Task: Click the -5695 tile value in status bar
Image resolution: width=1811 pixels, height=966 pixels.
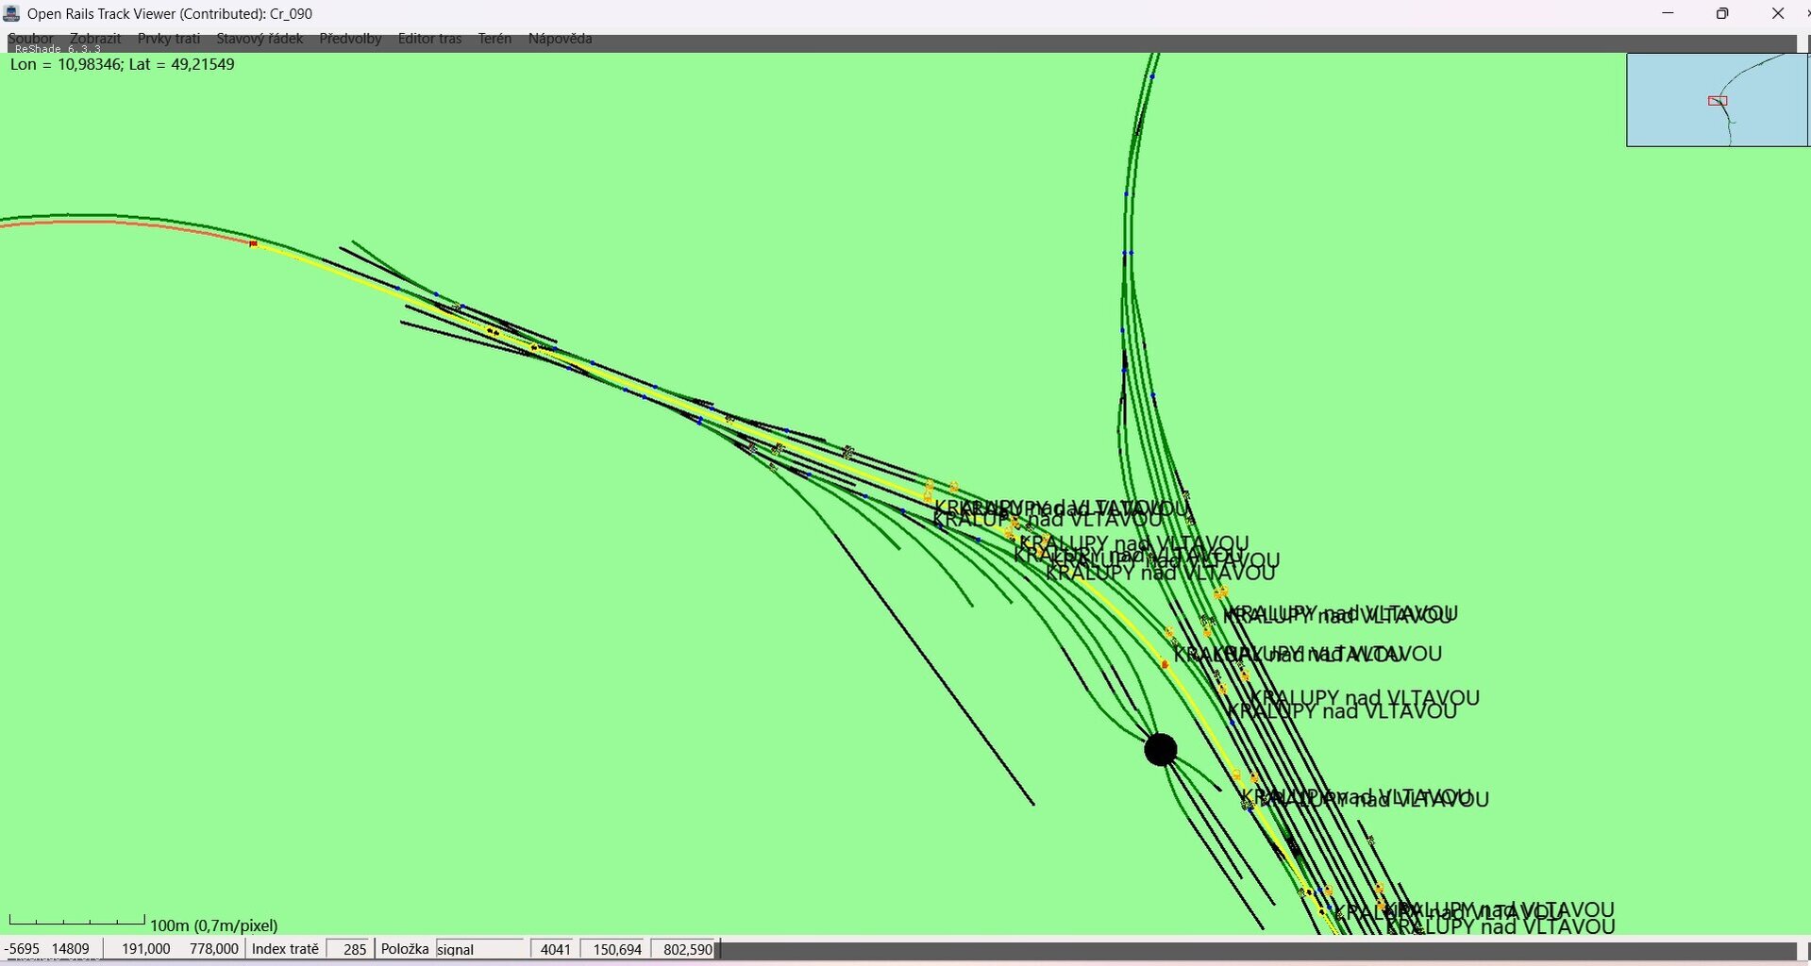Action: click(x=23, y=949)
